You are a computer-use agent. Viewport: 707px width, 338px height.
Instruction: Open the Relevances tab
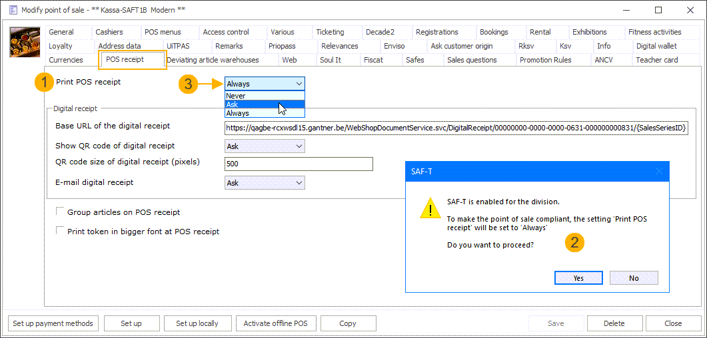pos(348,46)
